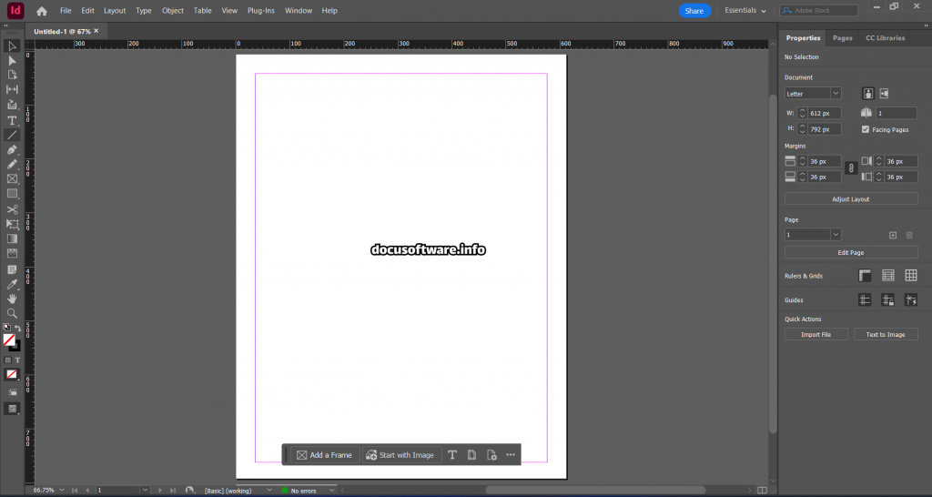
Task: Click the Share button
Action: click(694, 11)
